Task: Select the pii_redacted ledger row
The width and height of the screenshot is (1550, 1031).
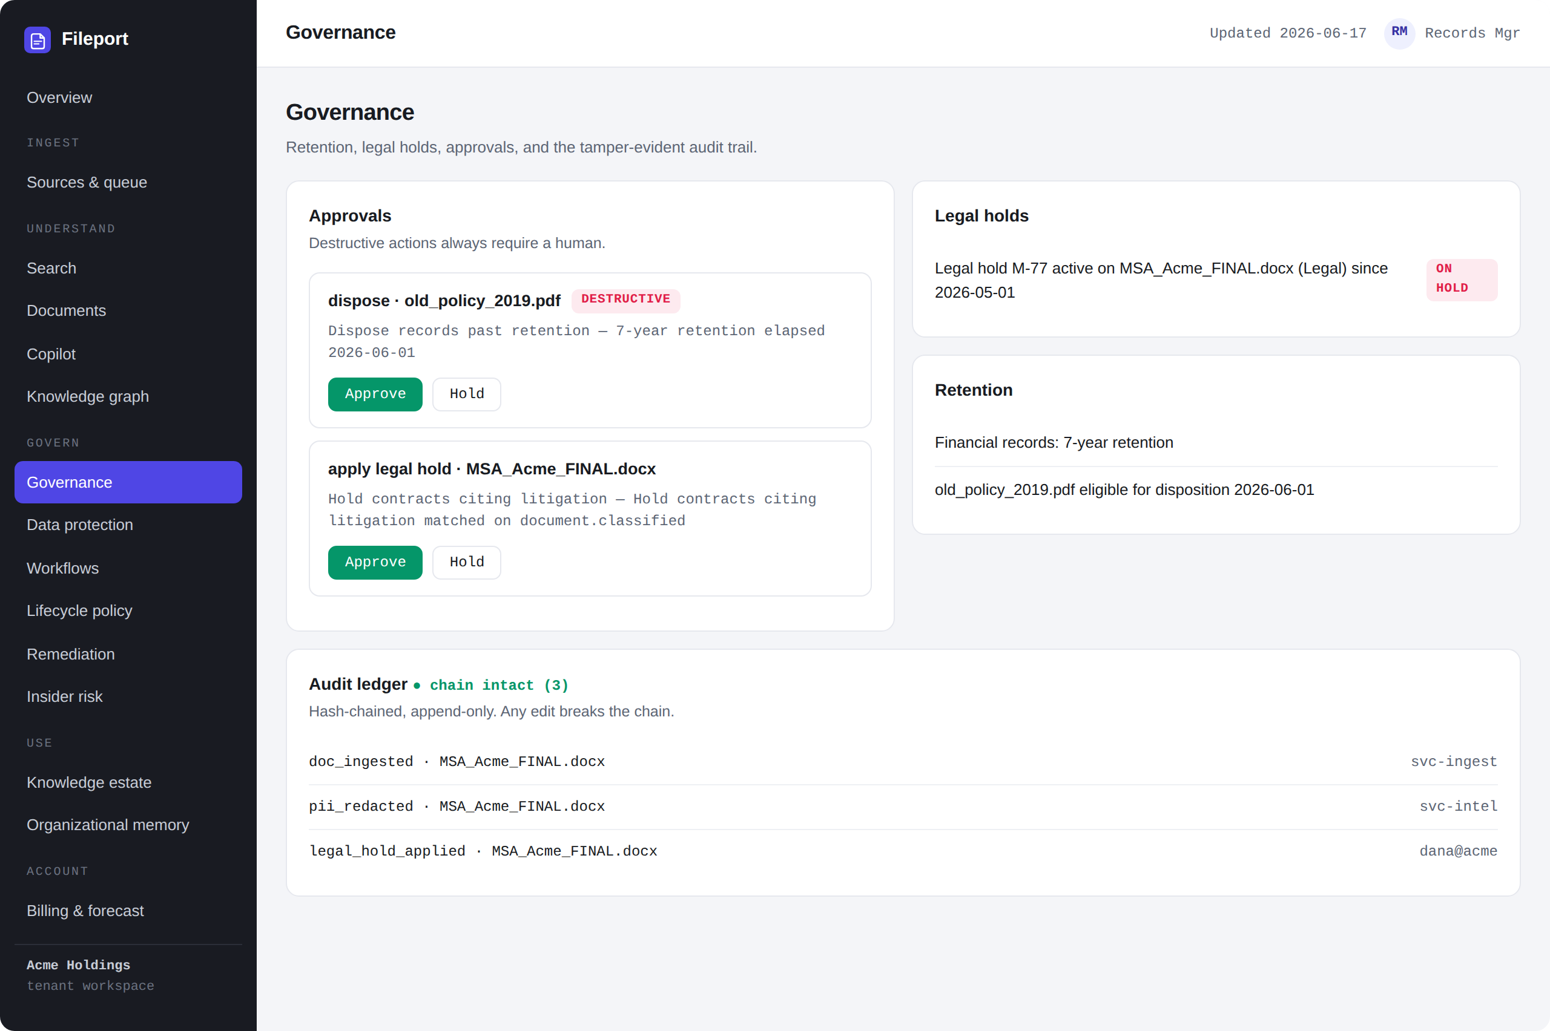Action: click(903, 806)
